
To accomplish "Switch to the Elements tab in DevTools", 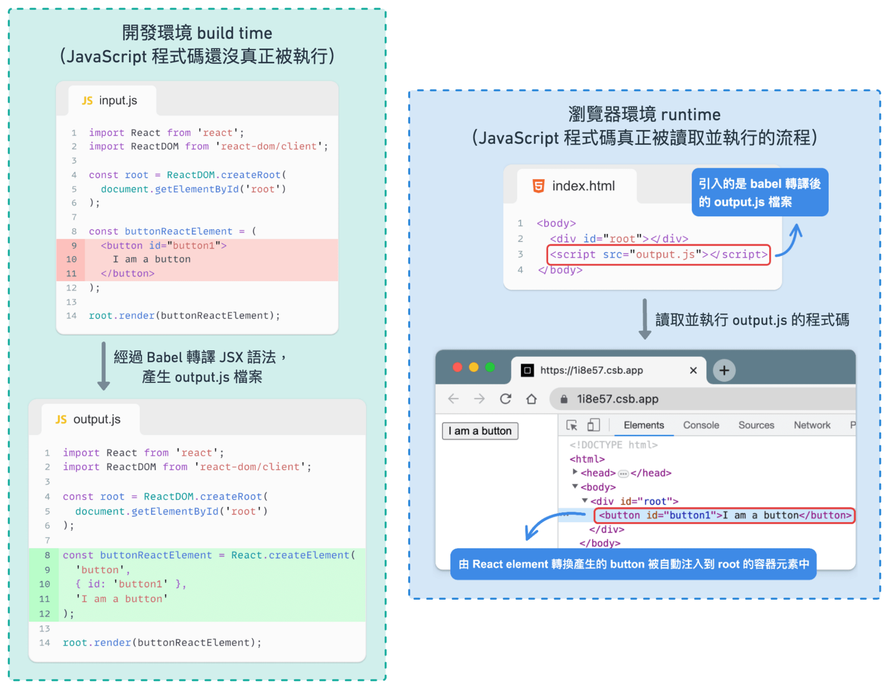I will coord(644,425).
